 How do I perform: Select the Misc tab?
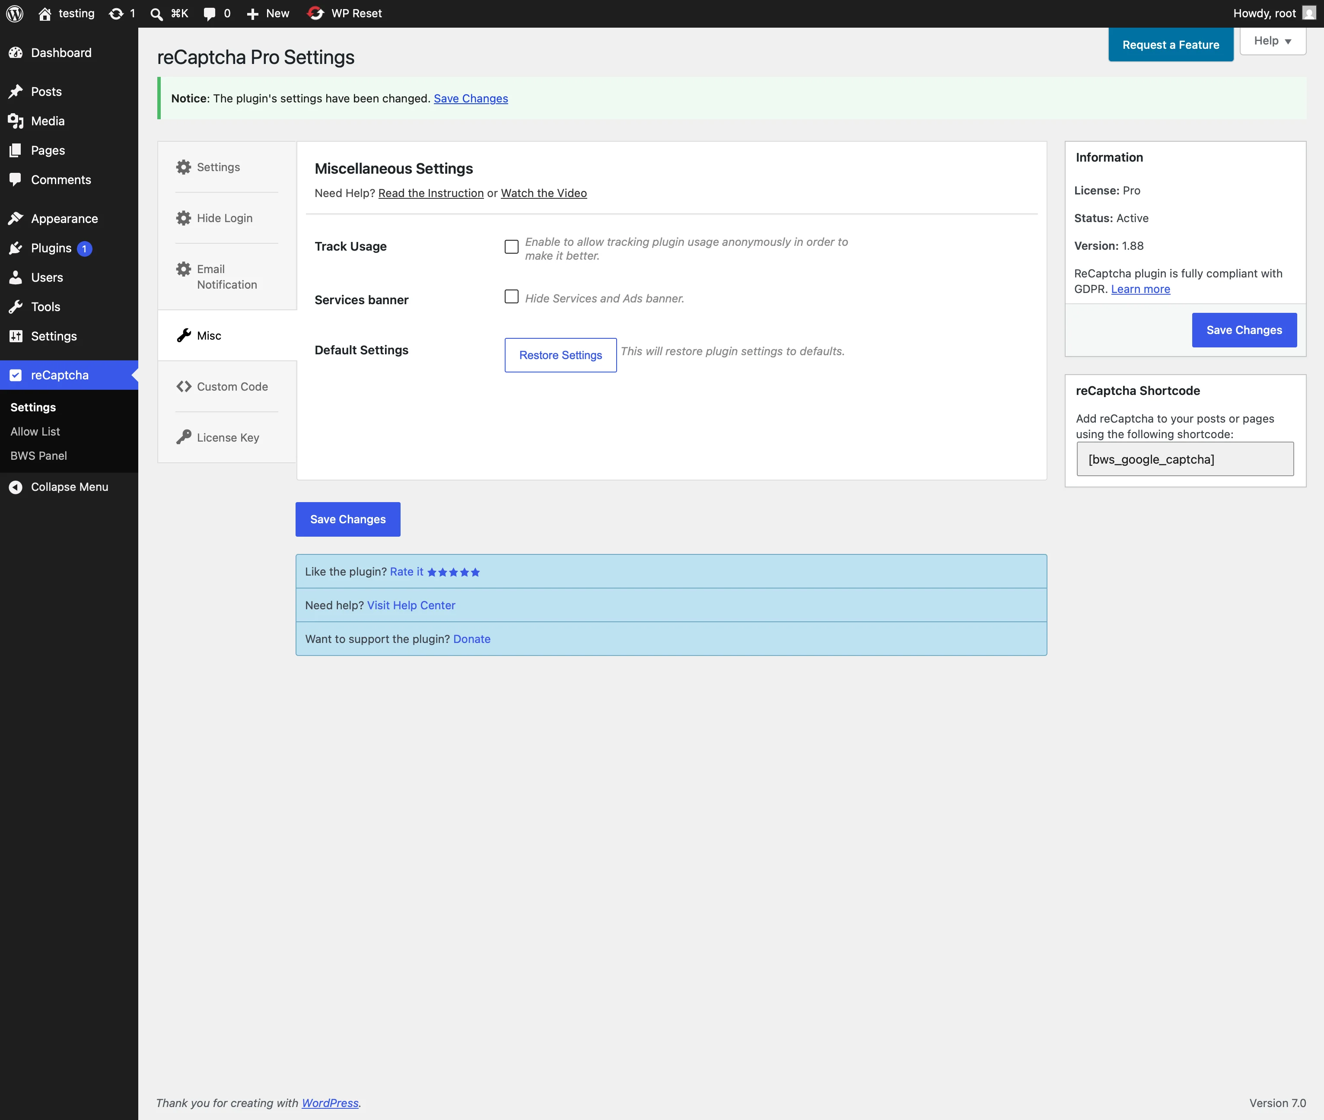227,335
